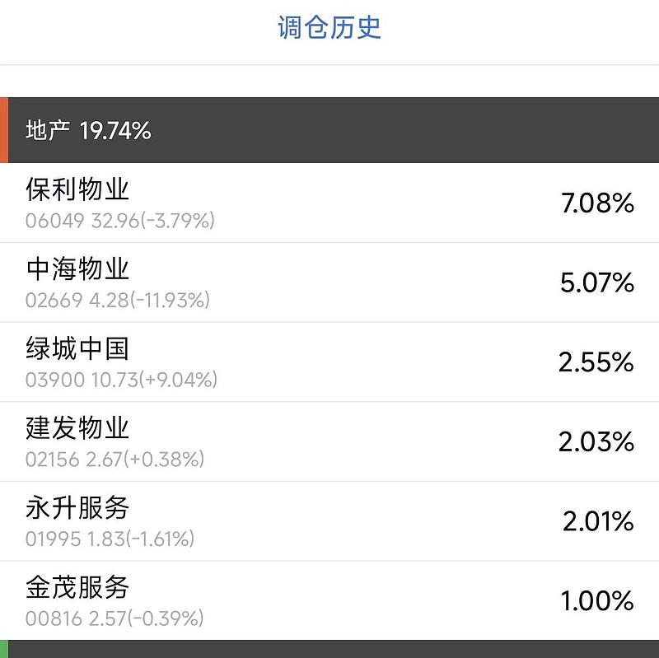Click the 7.08% position weight
Screen dimensions: 659x658
coord(597,203)
